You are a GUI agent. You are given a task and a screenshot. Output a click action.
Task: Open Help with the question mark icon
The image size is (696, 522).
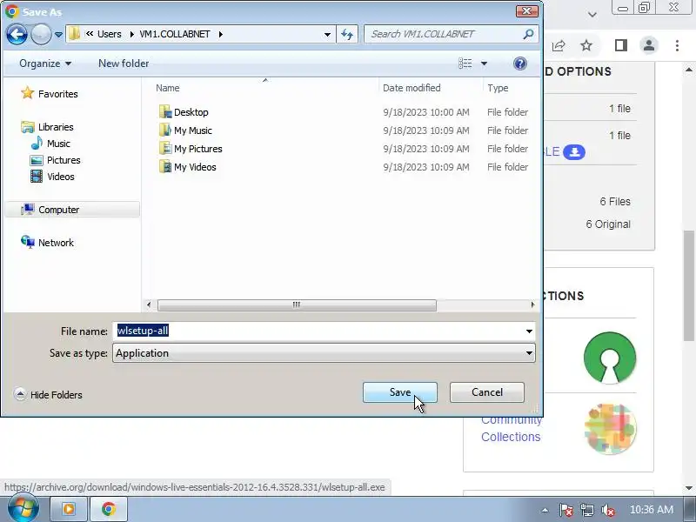(519, 64)
